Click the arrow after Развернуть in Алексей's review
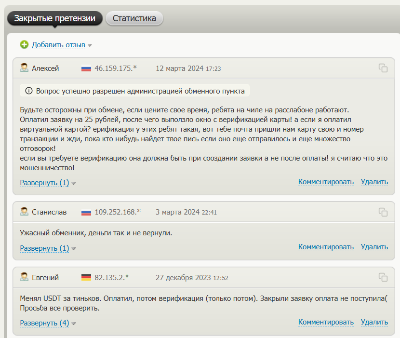This screenshot has height=338, width=400. point(73,183)
